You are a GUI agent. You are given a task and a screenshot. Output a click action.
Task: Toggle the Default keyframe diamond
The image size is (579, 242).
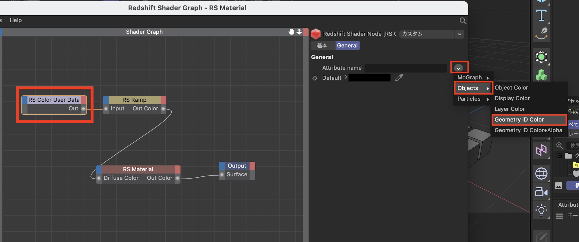click(x=315, y=78)
